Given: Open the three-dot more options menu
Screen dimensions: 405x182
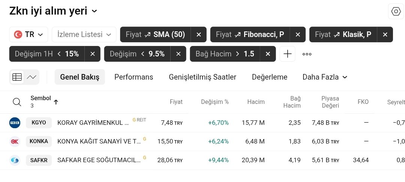Looking at the screenshot, I should pos(307,54).
